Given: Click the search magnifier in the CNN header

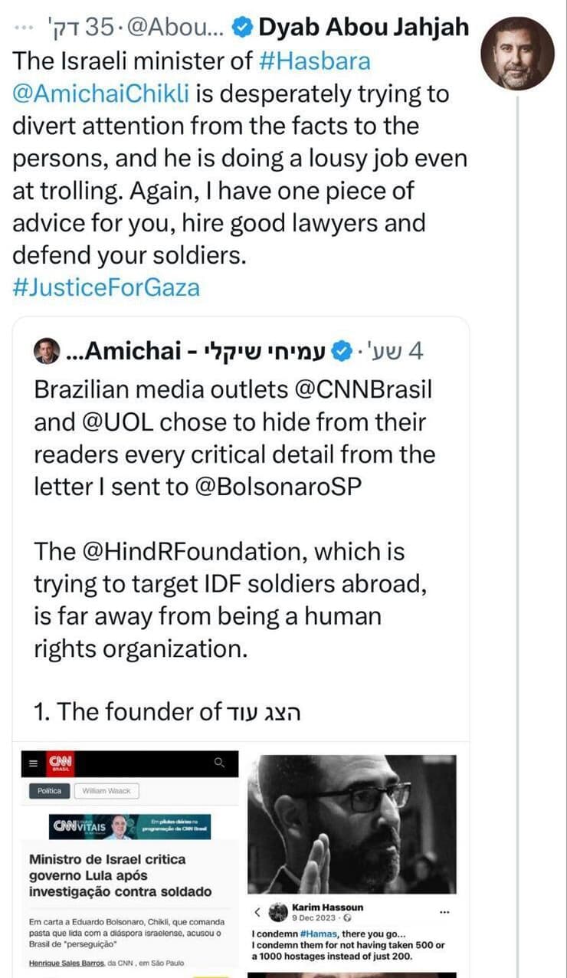Looking at the screenshot, I should [219, 763].
